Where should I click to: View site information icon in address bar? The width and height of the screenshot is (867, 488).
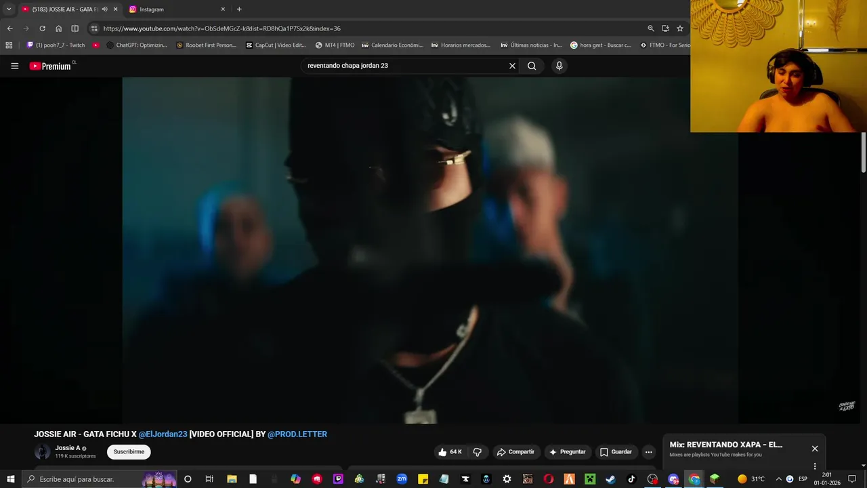pyautogui.click(x=94, y=28)
